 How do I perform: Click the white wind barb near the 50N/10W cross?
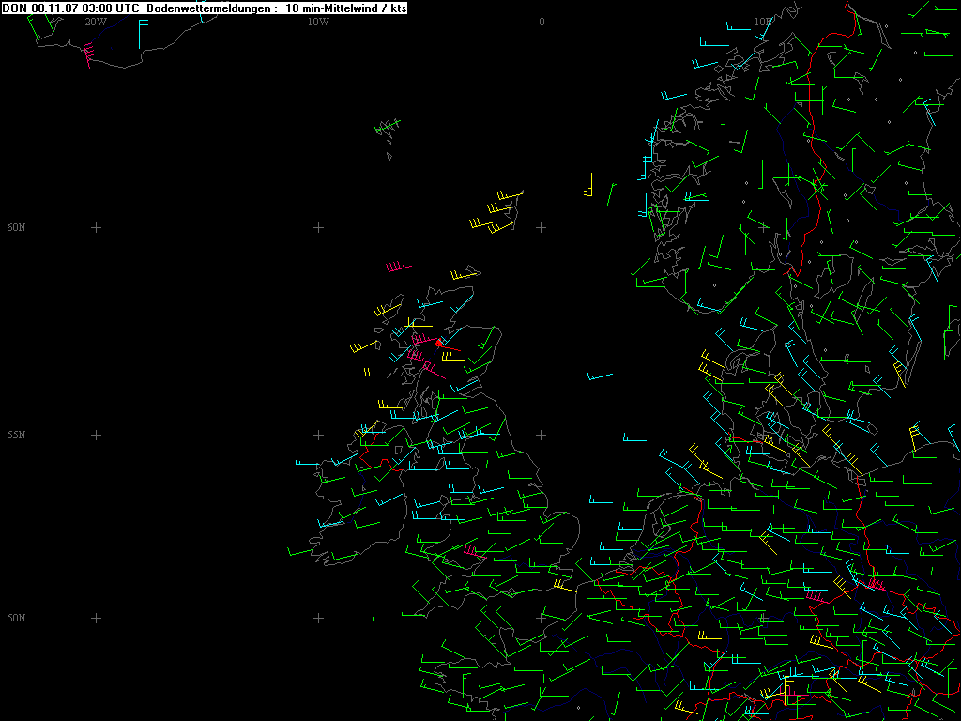coord(387,621)
